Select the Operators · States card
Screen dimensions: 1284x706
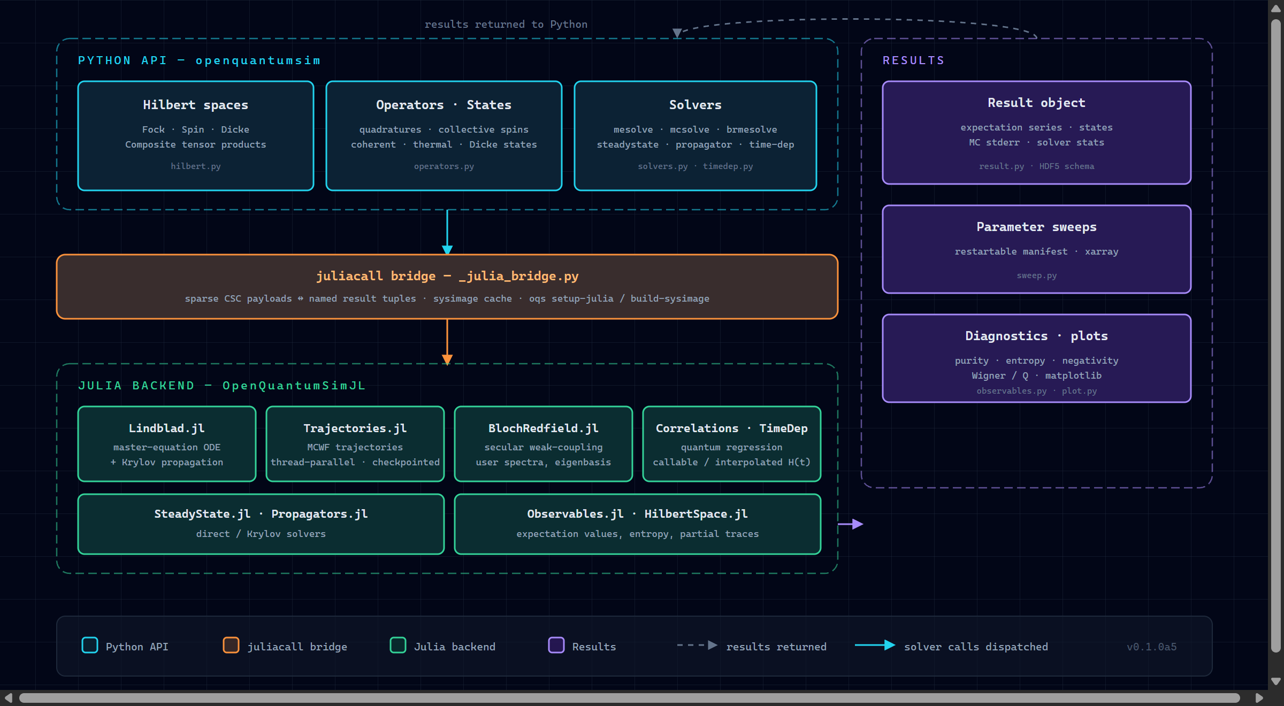[x=444, y=136]
